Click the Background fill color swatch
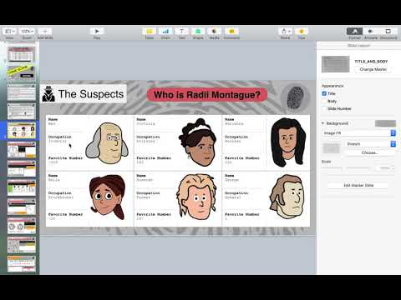 coord(385,123)
